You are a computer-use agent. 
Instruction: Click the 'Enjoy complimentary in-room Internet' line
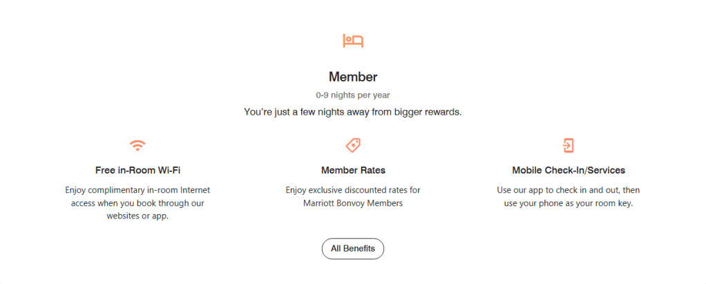pos(138,190)
